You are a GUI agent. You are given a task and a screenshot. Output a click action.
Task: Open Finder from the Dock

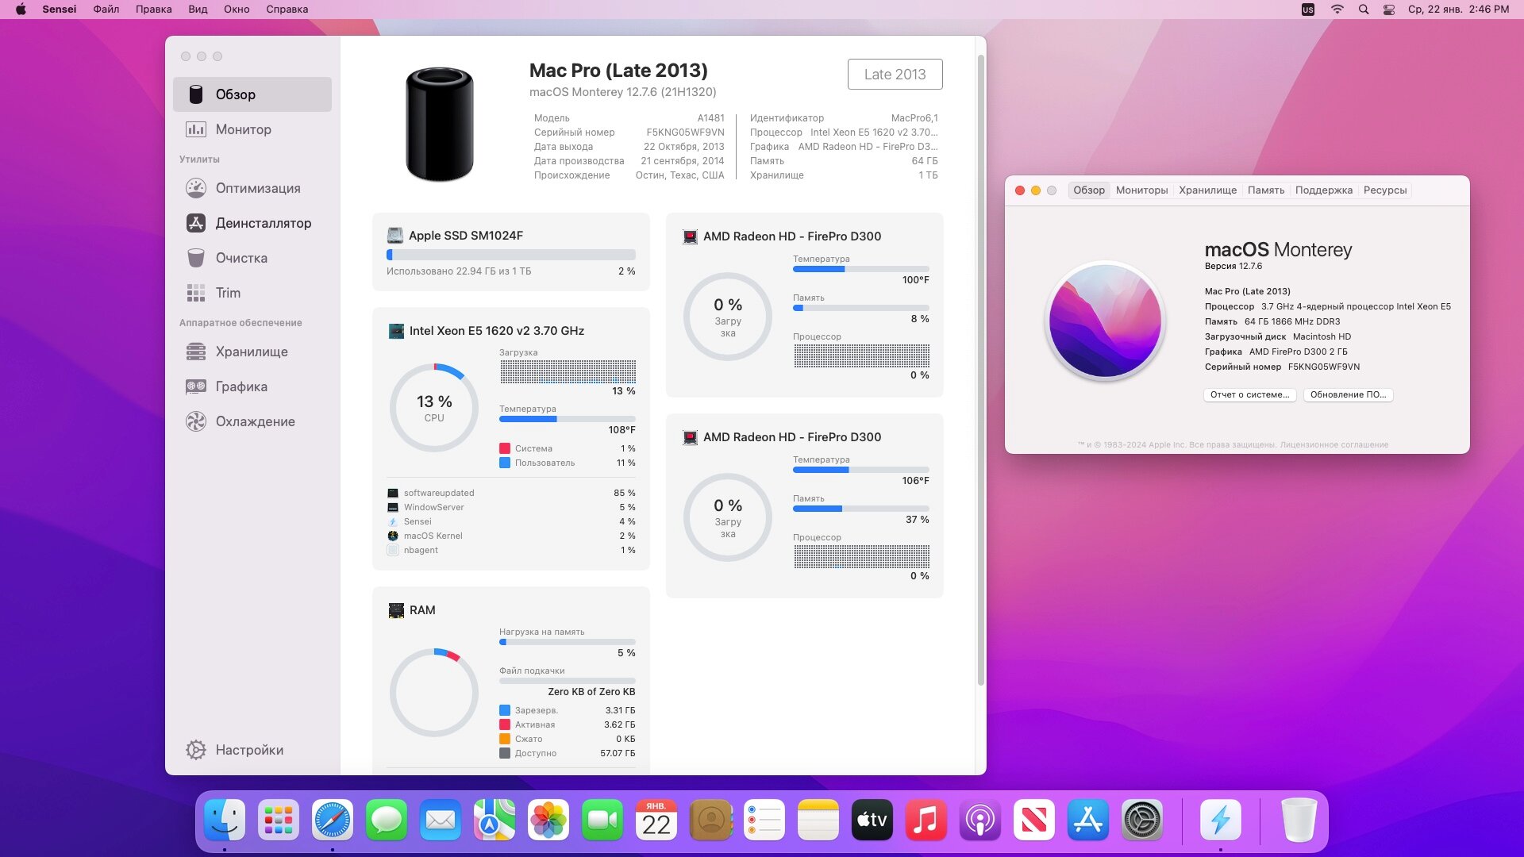coord(225,820)
